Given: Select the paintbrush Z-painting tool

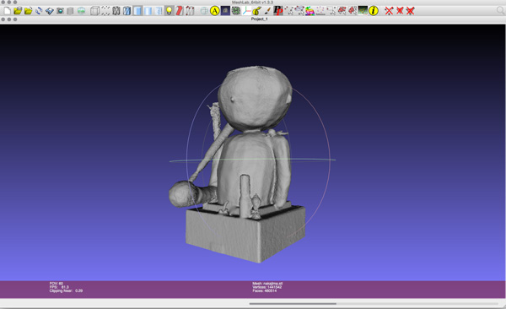Looking at the screenshot, I should (267, 11).
